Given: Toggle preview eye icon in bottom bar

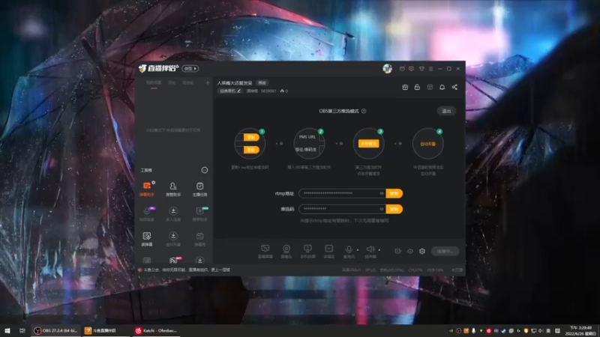Looking at the screenshot, I should pos(410,251).
